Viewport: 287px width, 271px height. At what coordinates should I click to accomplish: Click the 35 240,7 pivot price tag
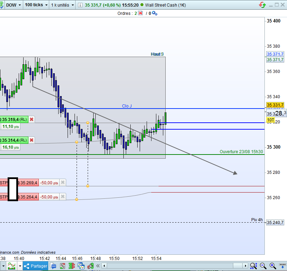[275, 223]
